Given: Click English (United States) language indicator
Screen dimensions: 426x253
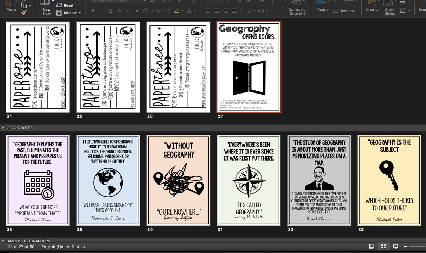Looking at the screenshot, I should [63, 247].
